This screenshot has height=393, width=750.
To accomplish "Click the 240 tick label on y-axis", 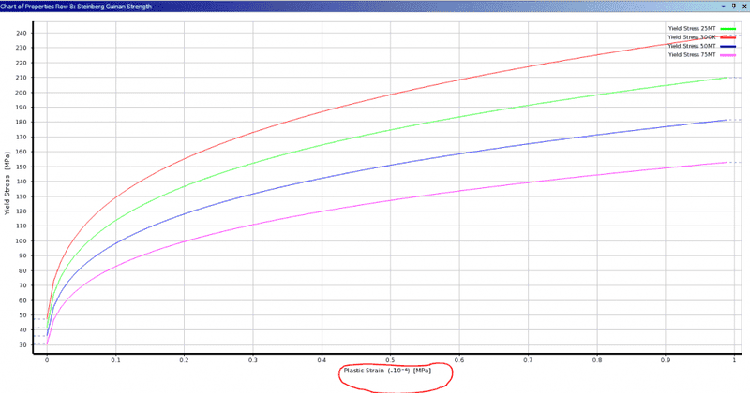I will pyautogui.click(x=22, y=33).
